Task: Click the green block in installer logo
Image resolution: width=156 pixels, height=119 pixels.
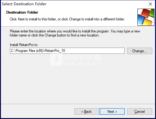Action: coord(152,14)
